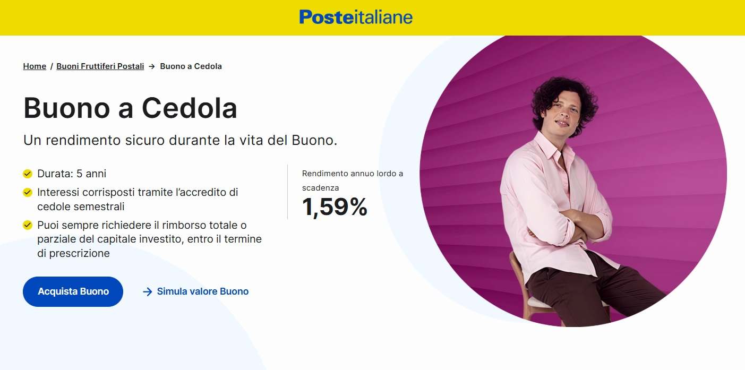Open the Simula valore Buono link
The width and height of the screenshot is (745, 370).
click(x=202, y=291)
